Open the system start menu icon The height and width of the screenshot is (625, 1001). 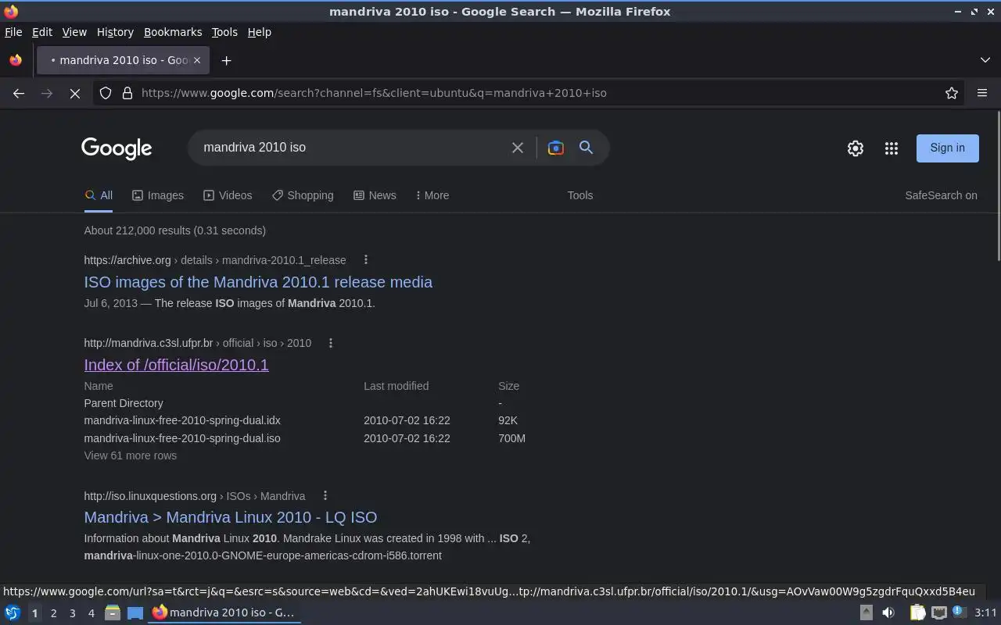click(13, 612)
